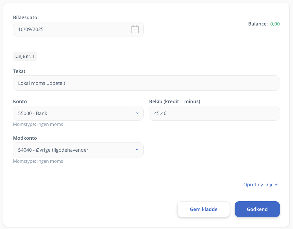Open the calendar icon in Bilagsdato
Screen dimensions: 293x229
pos(135,29)
